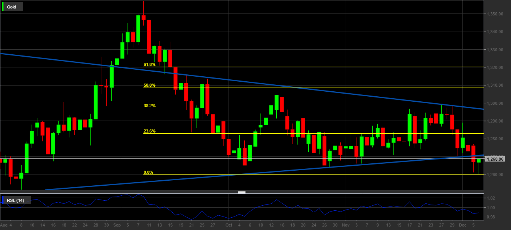Click the Gold series legend label
Screen dimensions: 511x230
coord(12,7)
